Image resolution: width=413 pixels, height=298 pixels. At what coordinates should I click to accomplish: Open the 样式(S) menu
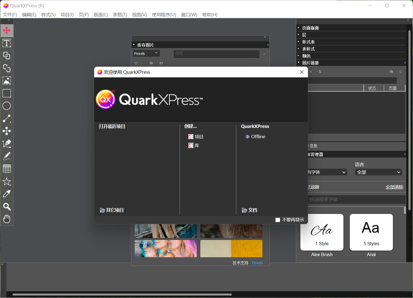tap(48, 15)
